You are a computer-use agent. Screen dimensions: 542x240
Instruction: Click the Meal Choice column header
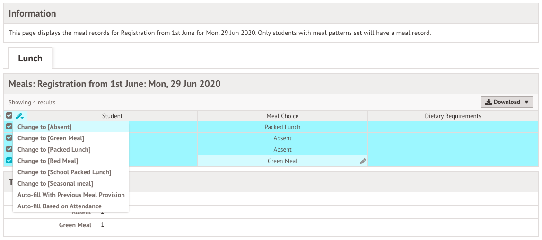tap(282, 116)
